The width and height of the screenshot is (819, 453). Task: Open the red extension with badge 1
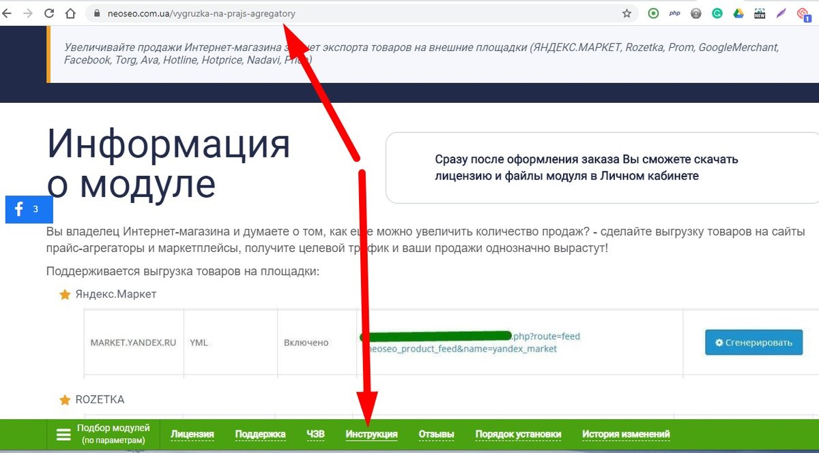(x=803, y=14)
